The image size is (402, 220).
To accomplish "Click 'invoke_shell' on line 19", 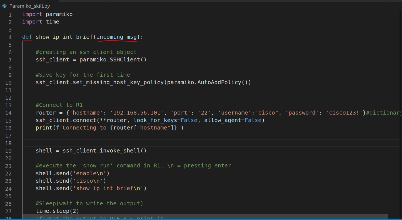I will coord(120,151).
